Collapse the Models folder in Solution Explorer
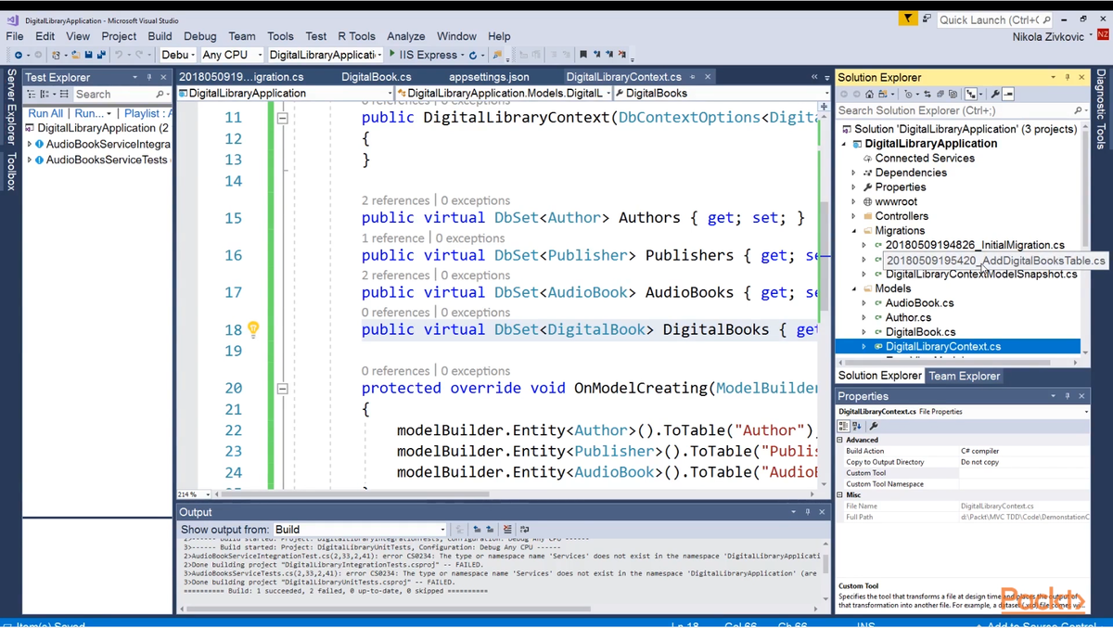This screenshot has height=628, width=1113. pos(854,288)
